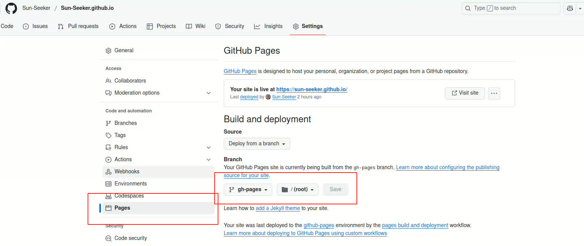Expand the Actions section in sidebar
Viewport: 584px width, 246px height.
(208, 160)
